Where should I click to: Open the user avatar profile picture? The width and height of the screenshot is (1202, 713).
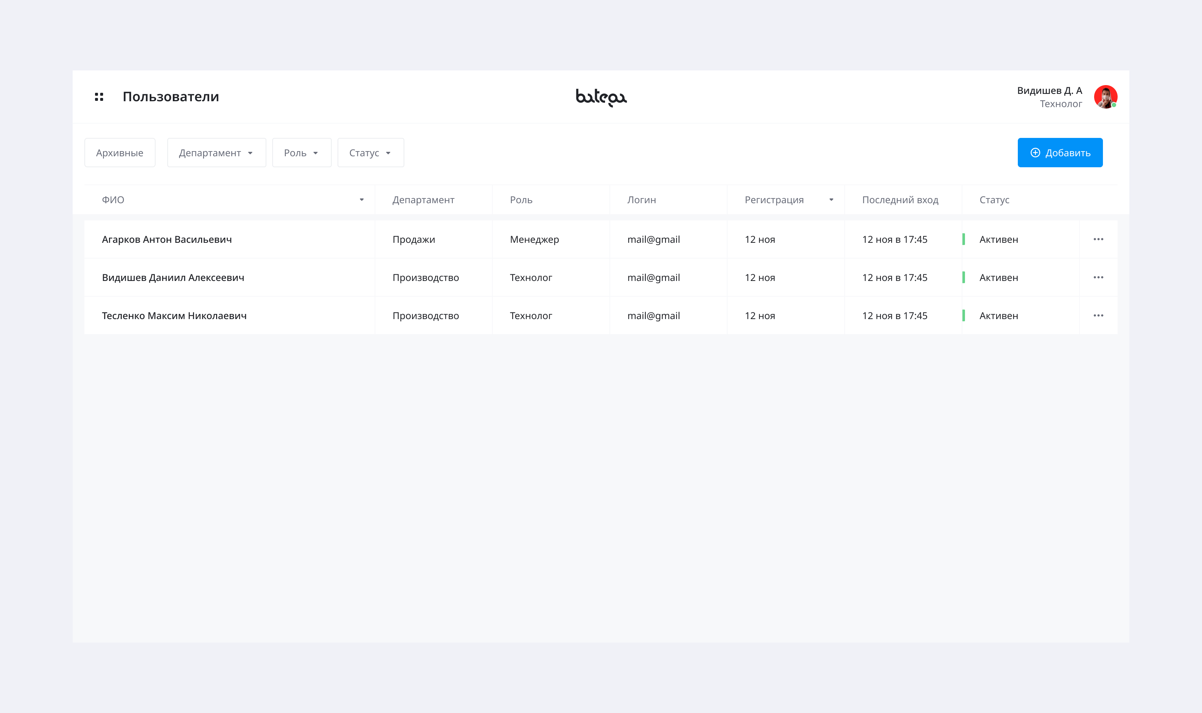coord(1105,97)
